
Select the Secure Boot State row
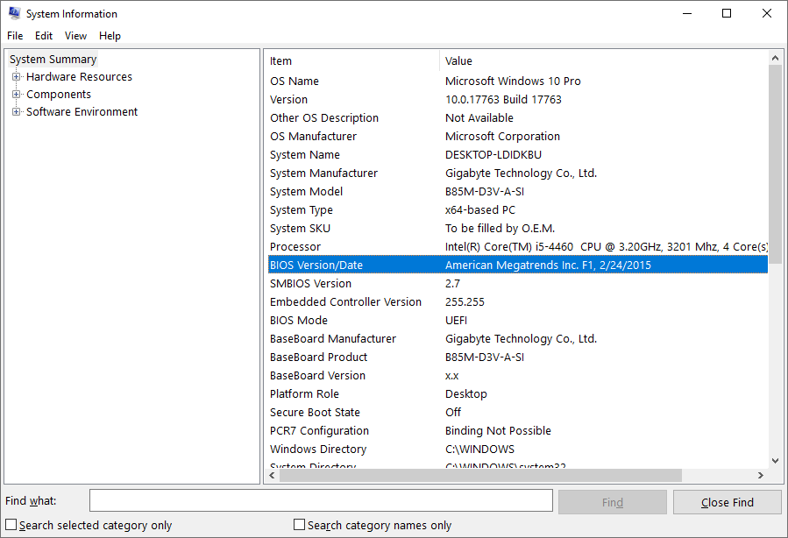(518, 413)
